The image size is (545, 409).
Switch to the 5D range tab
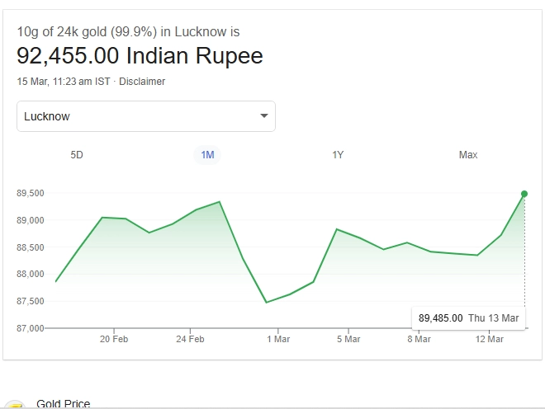pyautogui.click(x=77, y=155)
